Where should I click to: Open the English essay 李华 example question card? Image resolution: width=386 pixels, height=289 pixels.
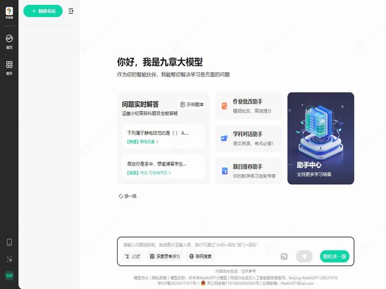pyautogui.click(x=163, y=167)
